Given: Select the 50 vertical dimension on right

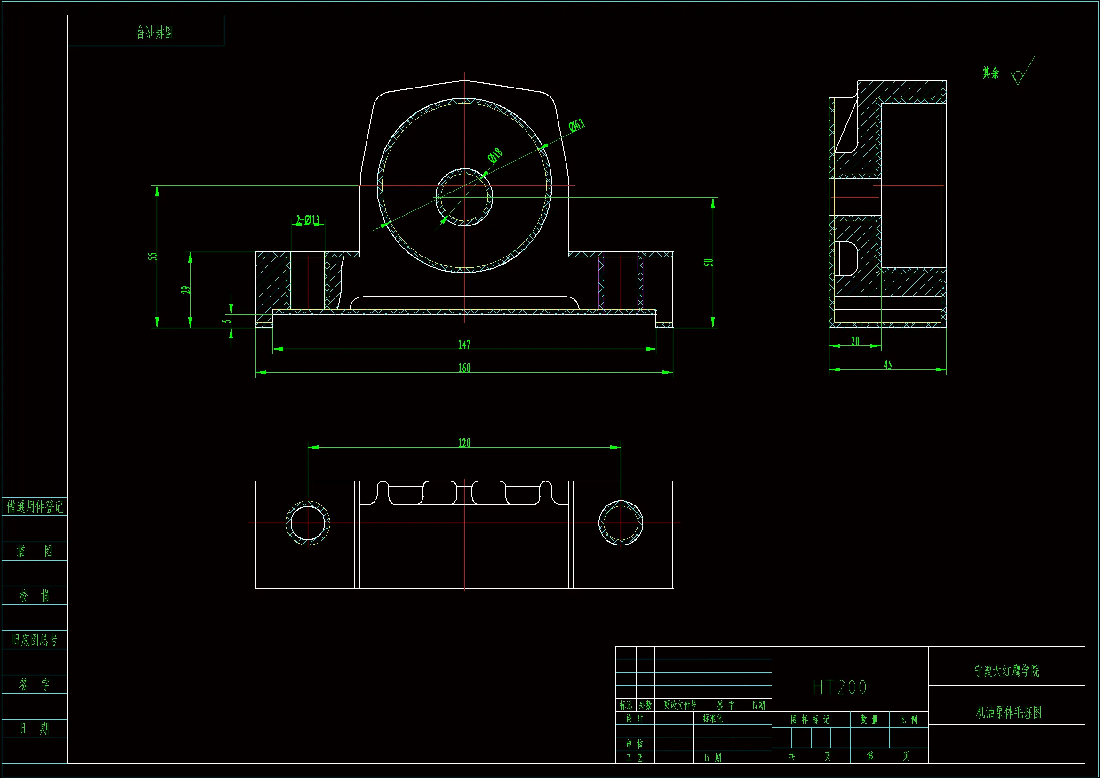Looking at the screenshot, I should click(x=708, y=262).
